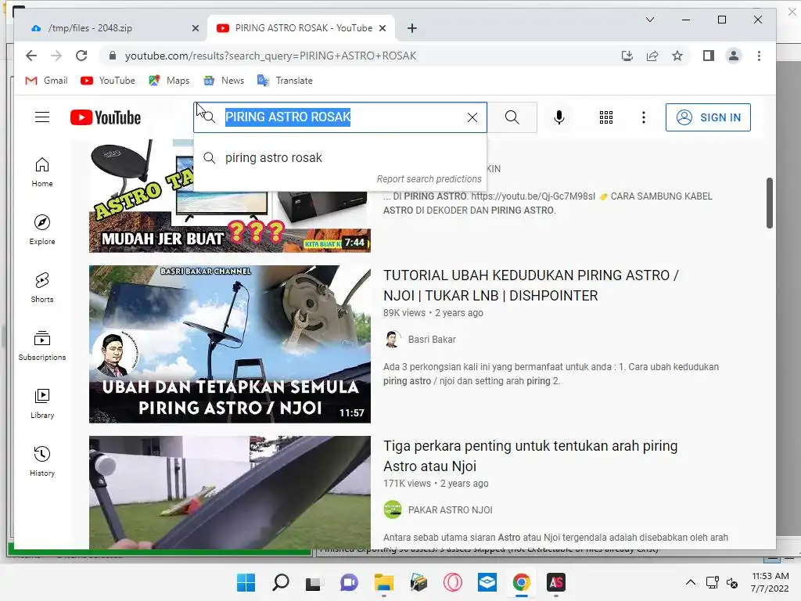The height and width of the screenshot is (601, 801).
Task: Visit PAKAR ASTRO NJOI channel name
Action: (450, 510)
